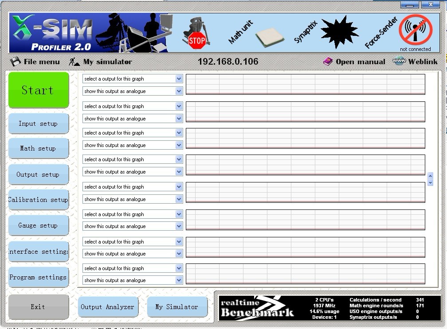This screenshot has height=329, width=447.
Task: Click the 'USO engine outputs/s' label
Action: (x=376, y=311)
